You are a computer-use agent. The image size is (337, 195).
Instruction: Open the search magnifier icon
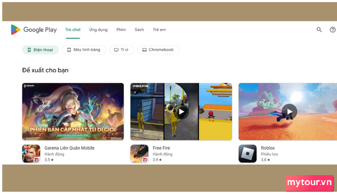click(319, 30)
